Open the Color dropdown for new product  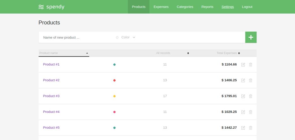(x=126, y=37)
